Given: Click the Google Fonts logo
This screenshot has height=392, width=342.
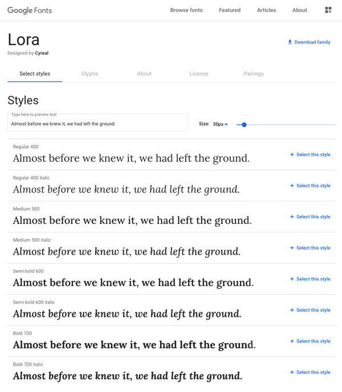Looking at the screenshot, I should [x=30, y=10].
